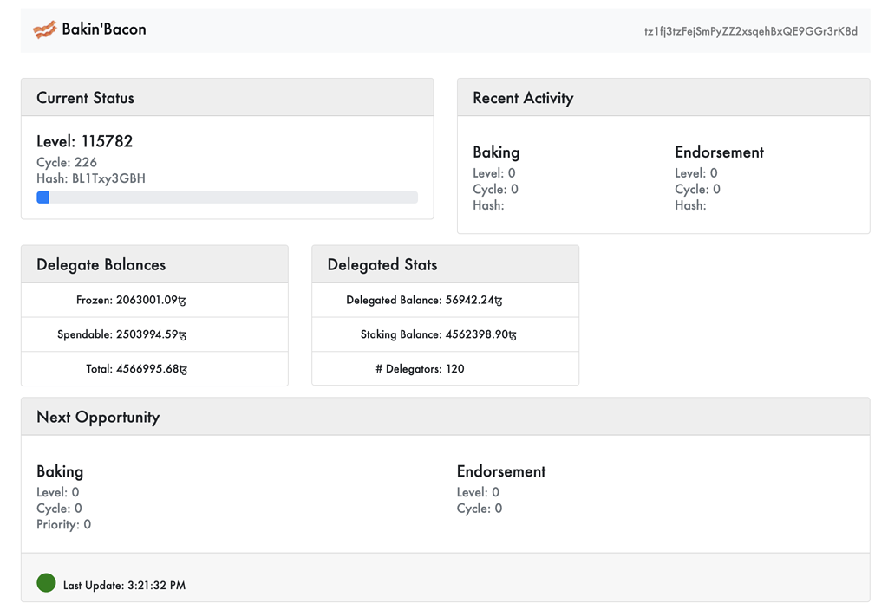Screen dimensions: 888x616
Task: Select the Bakin'Bacon app title
Action: point(103,29)
